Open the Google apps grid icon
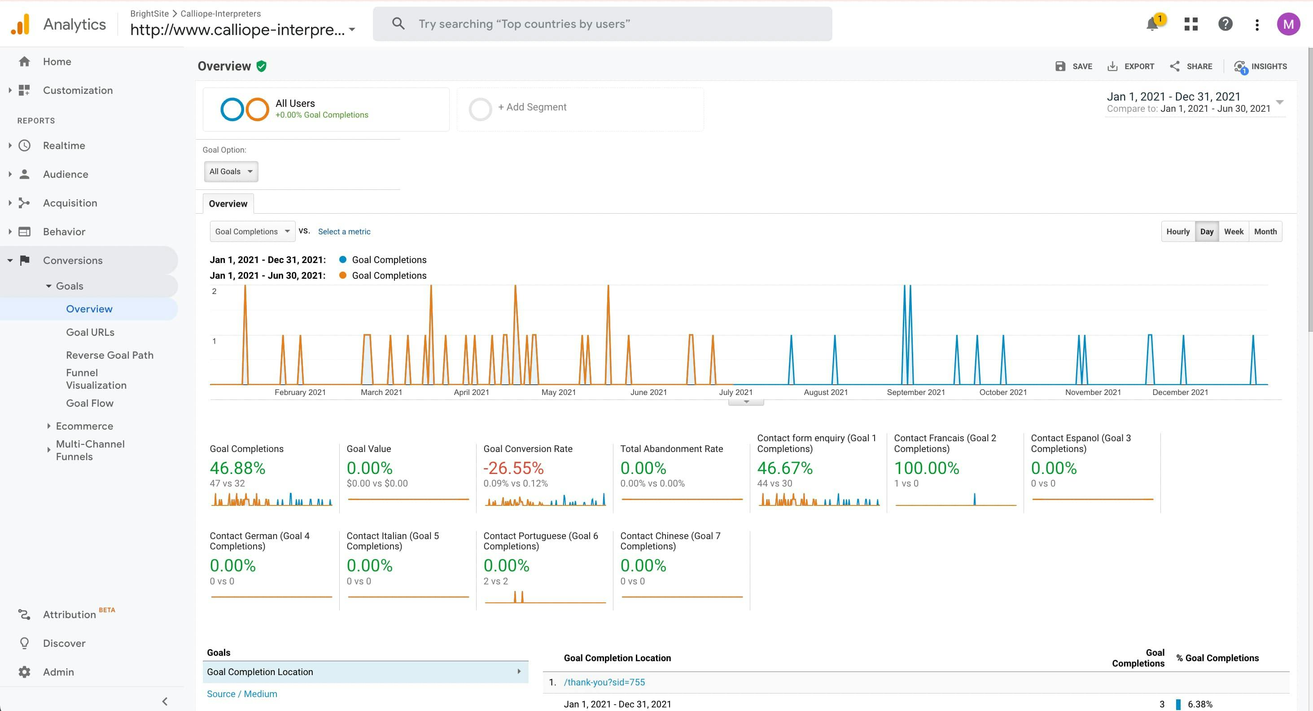Screen dimensions: 1313x711 pyautogui.click(x=1190, y=24)
